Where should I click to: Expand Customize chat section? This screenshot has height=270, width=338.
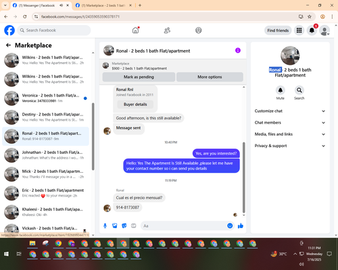pos(290,111)
